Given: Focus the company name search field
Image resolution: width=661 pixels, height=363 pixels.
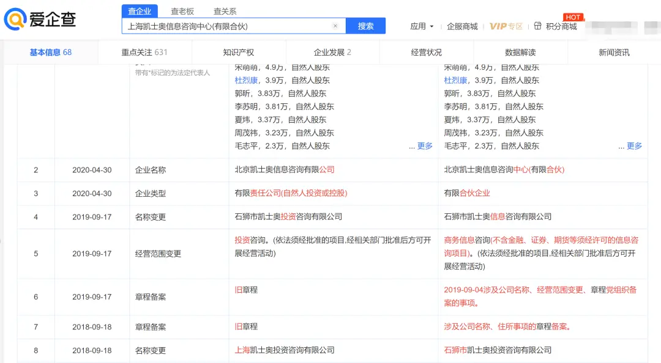Looking at the screenshot, I should (234, 26).
